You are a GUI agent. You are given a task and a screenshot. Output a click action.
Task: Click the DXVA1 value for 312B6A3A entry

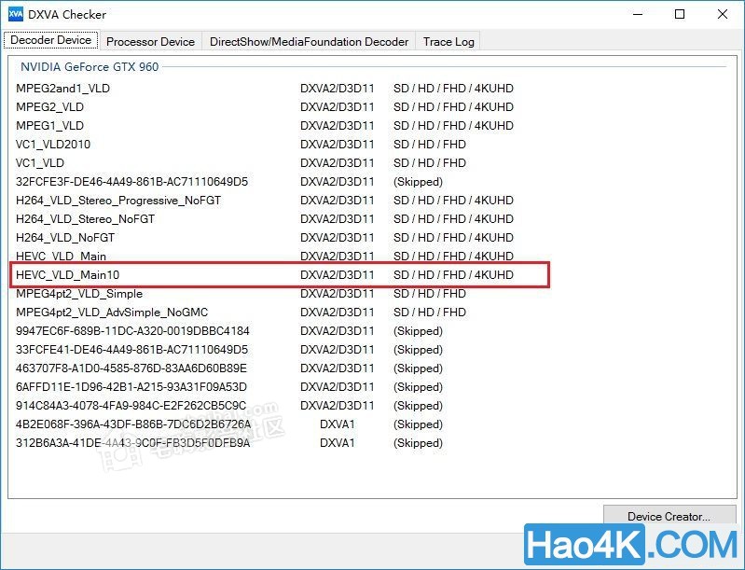coord(338,443)
